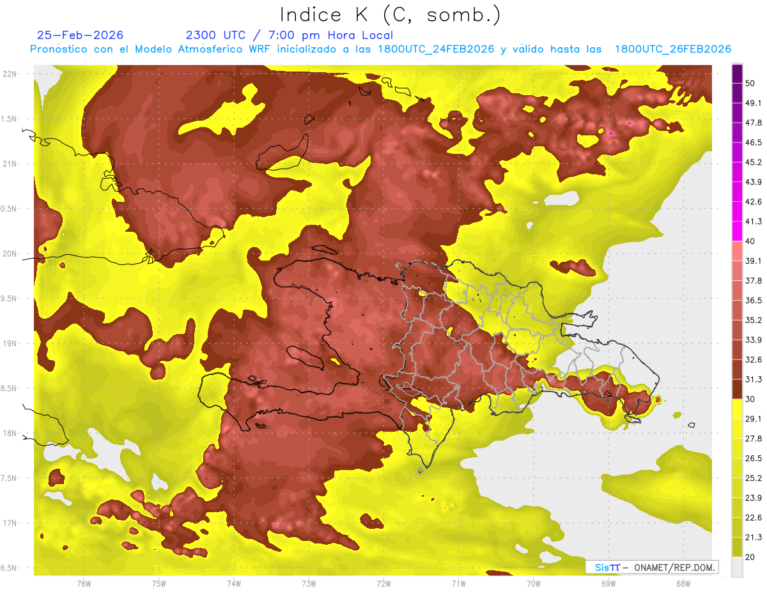Click the colour bar value '26.5'
767x592 pixels.
pos(753,459)
